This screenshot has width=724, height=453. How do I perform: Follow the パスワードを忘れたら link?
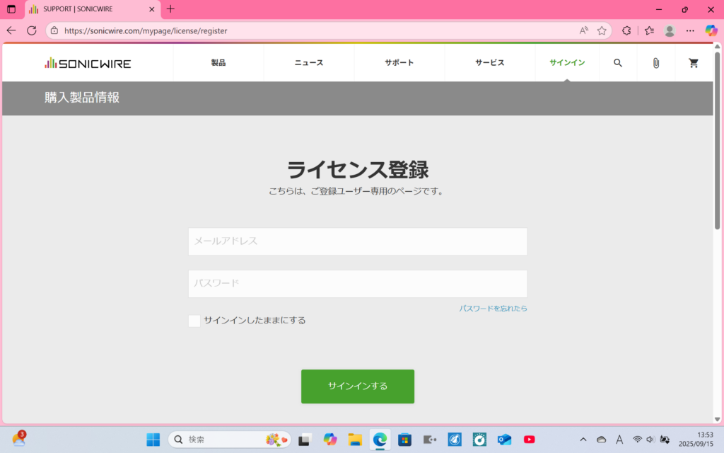coord(493,309)
